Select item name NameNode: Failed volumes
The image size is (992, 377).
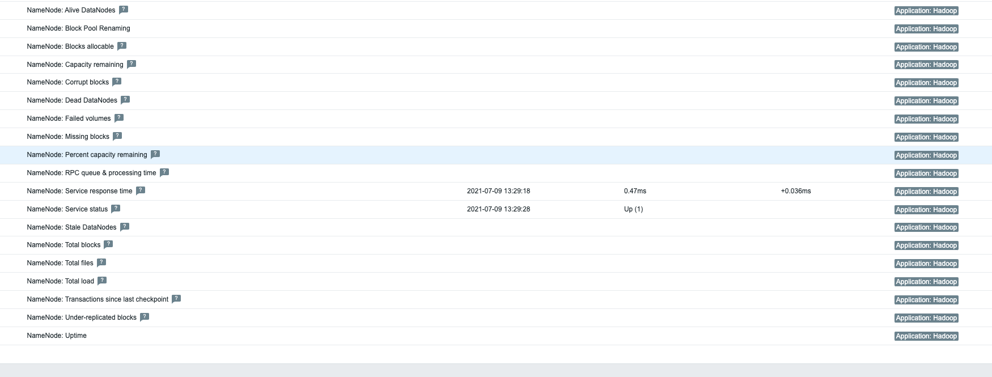[x=69, y=118]
